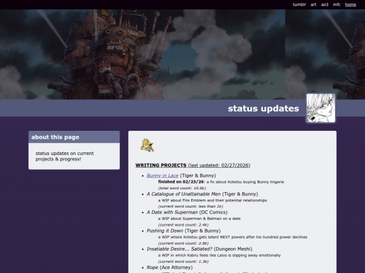Select the Kabru and Laios WIP description
Screen dimensions: 365x273
tap(219, 255)
